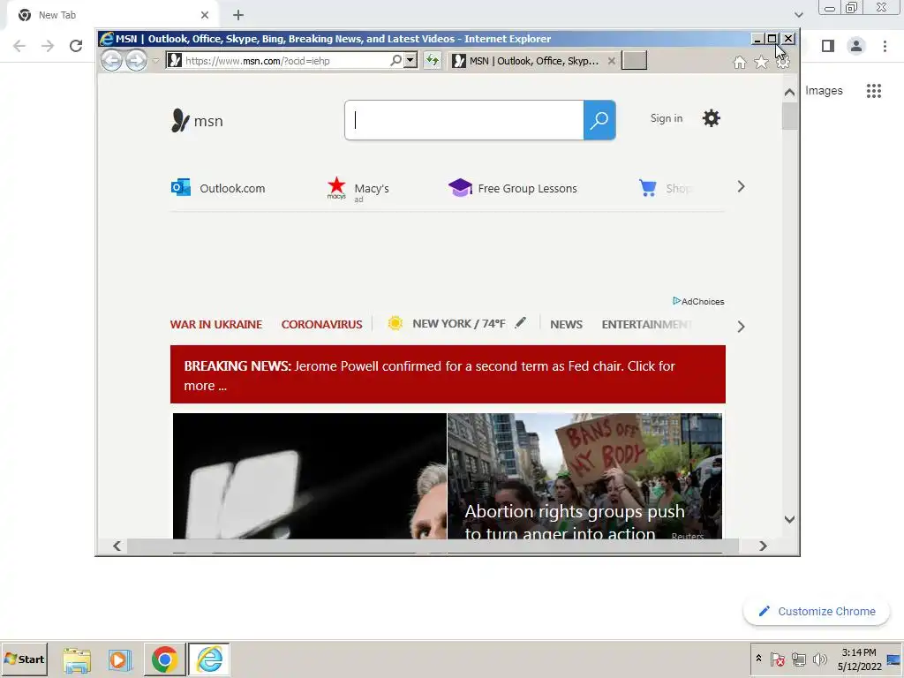Expand the IE address bar autocomplete dropdown

pos(411,61)
